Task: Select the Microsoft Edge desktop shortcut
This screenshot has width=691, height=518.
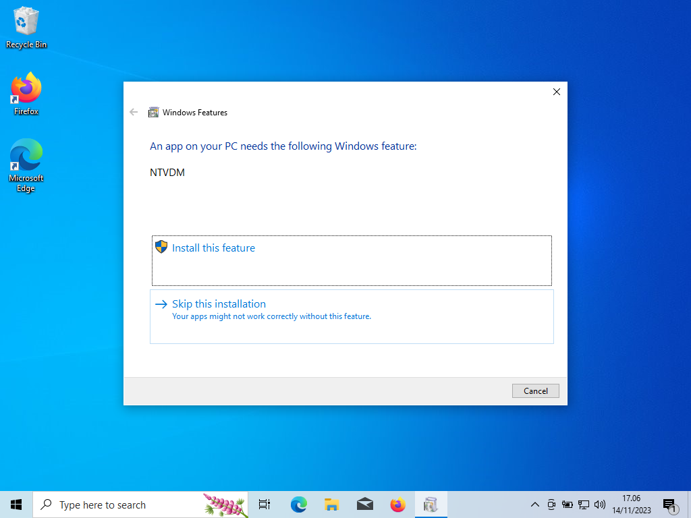Action: click(x=26, y=165)
